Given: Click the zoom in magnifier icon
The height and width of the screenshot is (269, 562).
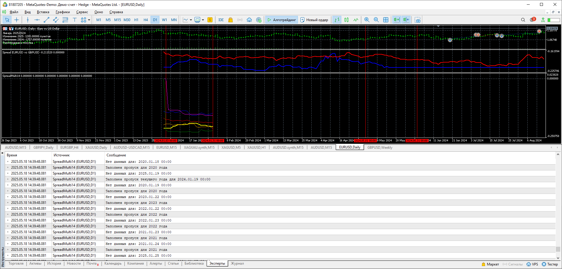Looking at the screenshot, I should tap(367, 20).
